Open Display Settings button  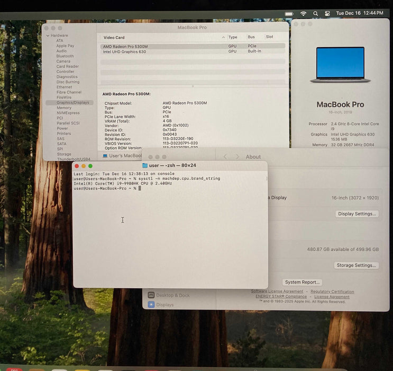pyautogui.click(x=357, y=214)
